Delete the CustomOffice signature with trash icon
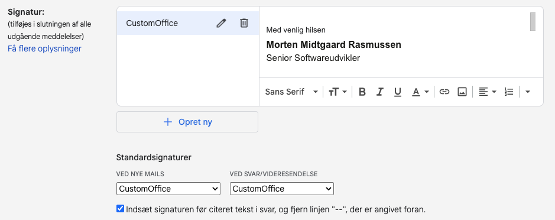This screenshot has width=555, height=220. 244,24
